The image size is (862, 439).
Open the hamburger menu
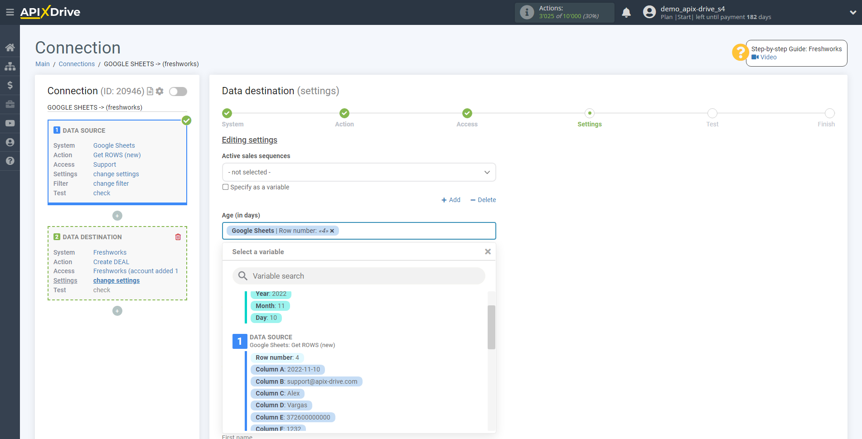(x=10, y=12)
